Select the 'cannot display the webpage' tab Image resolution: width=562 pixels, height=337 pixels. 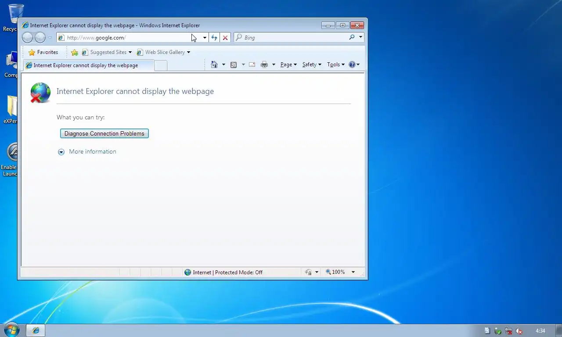[88, 65]
